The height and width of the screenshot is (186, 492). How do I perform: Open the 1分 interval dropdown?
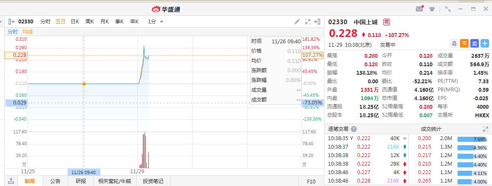point(156,22)
